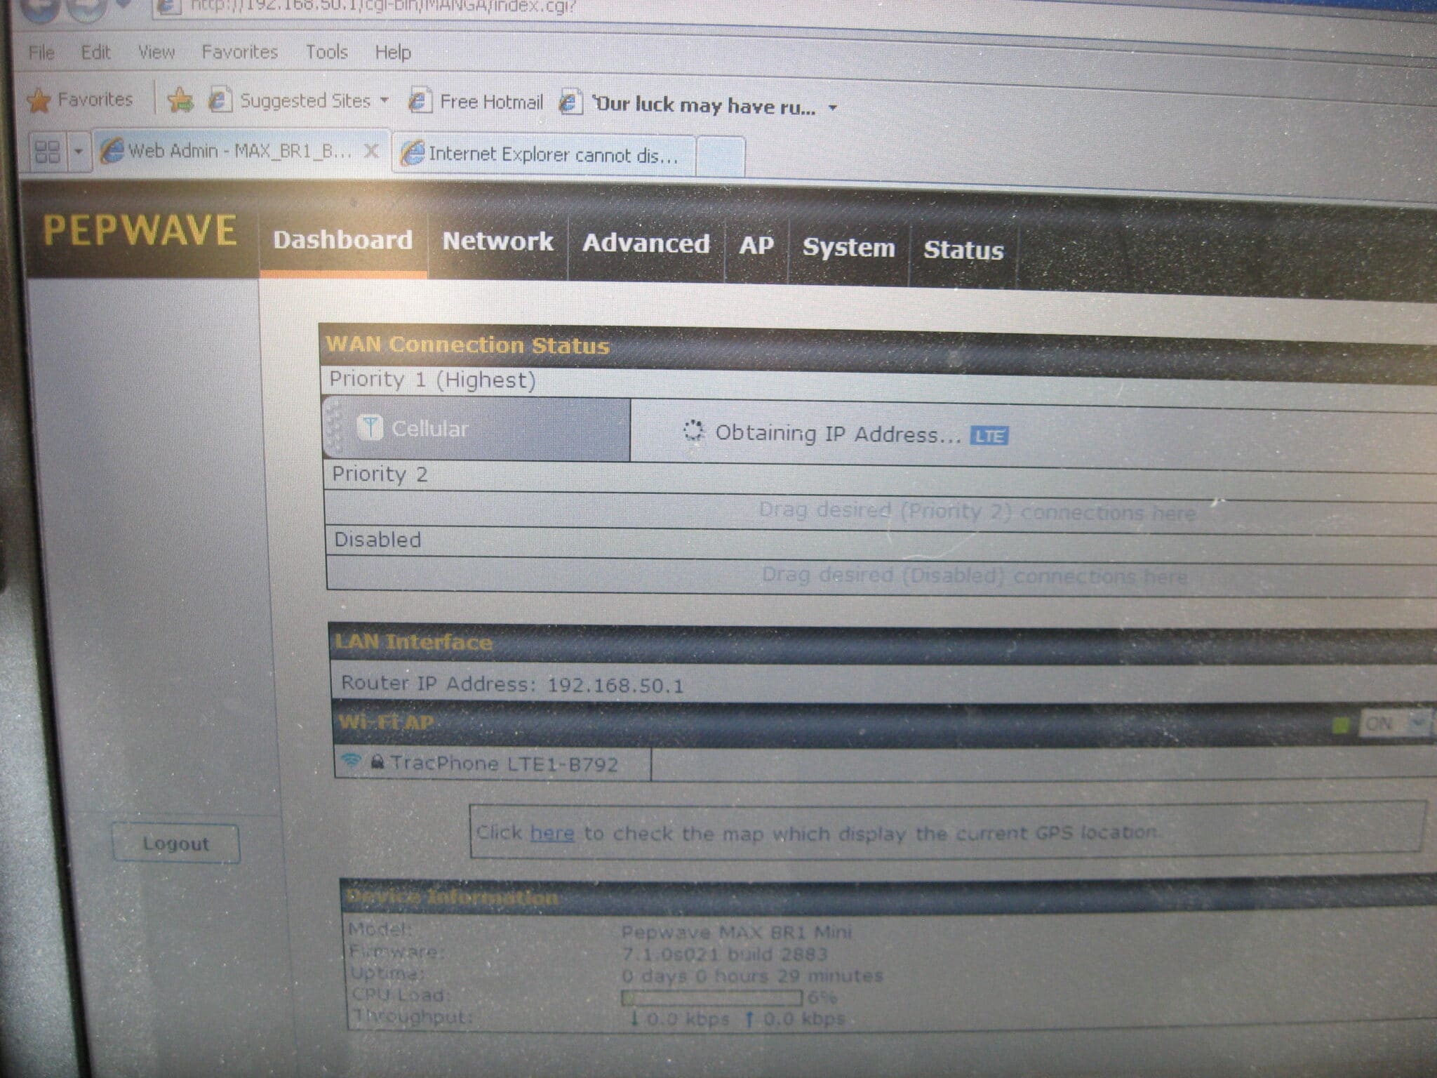Click the LTE badge icon

[x=989, y=436]
